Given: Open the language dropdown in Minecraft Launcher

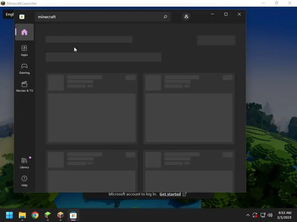Looking at the screenshot, I should pyautogui.click(x=8, y=14).
